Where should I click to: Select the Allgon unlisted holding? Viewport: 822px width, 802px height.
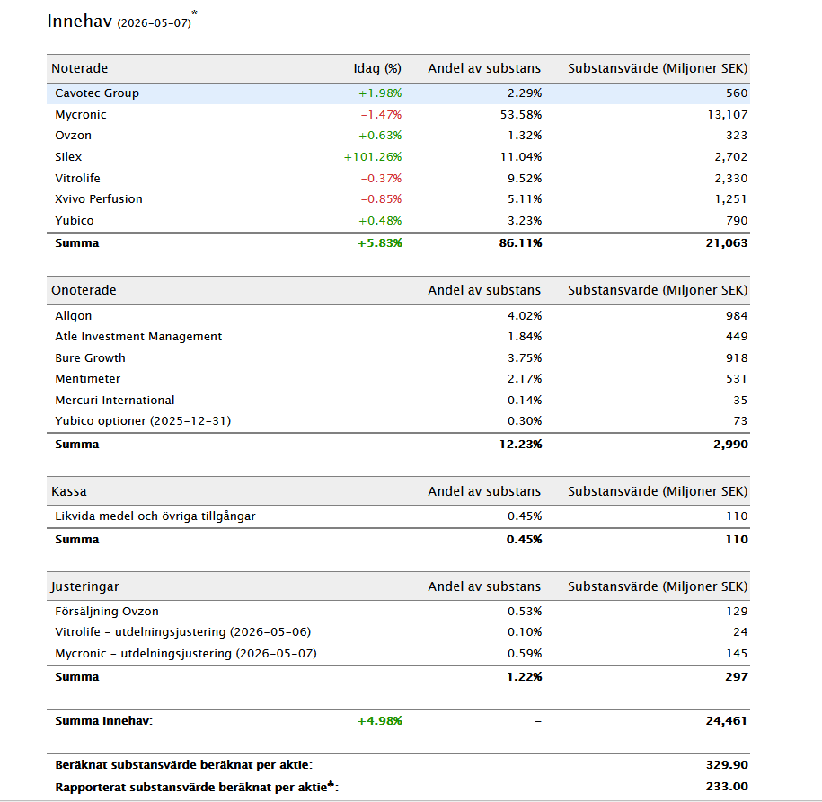click(x=74, y=316)
